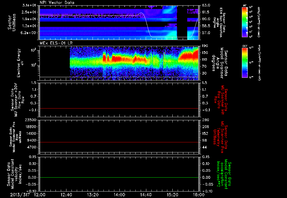Click the 2.5e+01 sector tick label
Image resolution: width=287 pixels, height=198 pixels.
[x=29, y=12]
